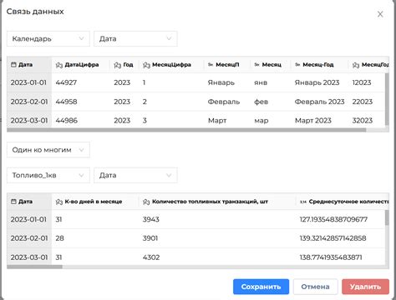Image resolution: width=396 pixels, height=300 pixels.
Task: Click number icon beside К-во дней в месяце
Action: (59, 202)
